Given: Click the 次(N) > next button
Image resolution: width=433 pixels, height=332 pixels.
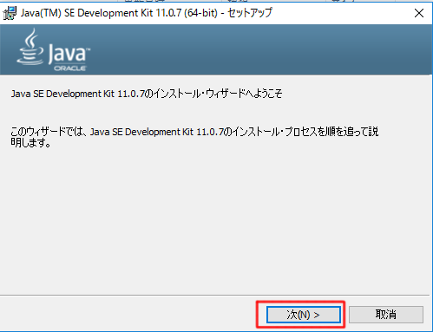Looking at the screenshot, I should coord(303,315).
